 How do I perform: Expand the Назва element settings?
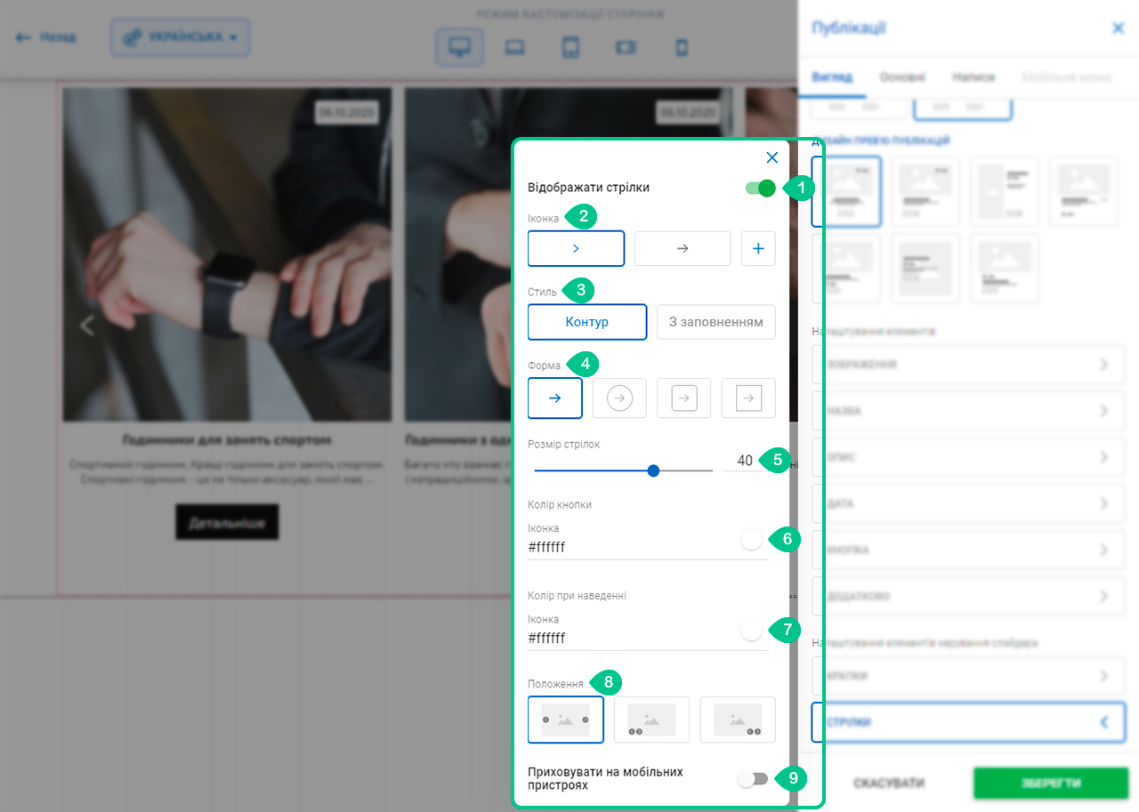point(968,411)
